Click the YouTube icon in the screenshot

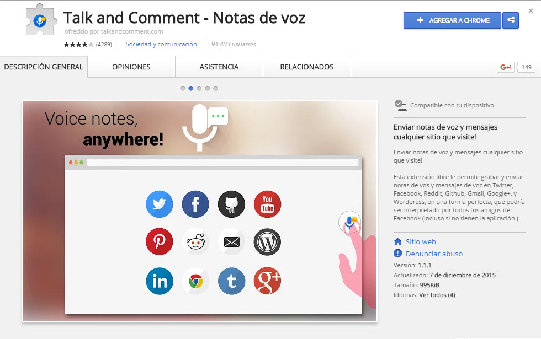267,204
